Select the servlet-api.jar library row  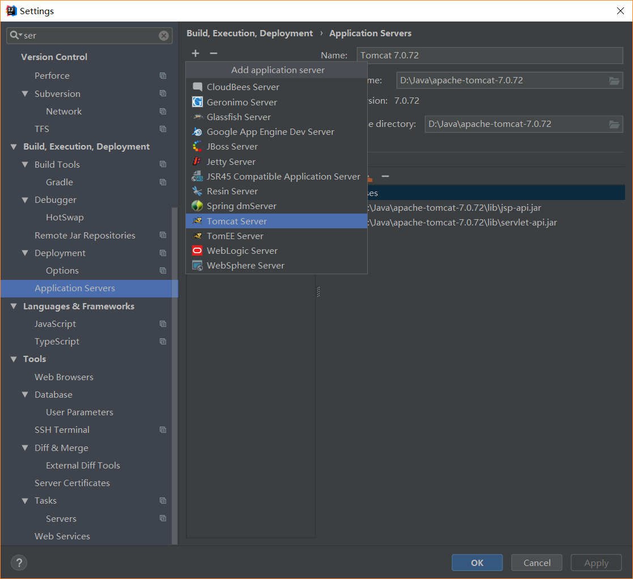[x=496, y=223]
